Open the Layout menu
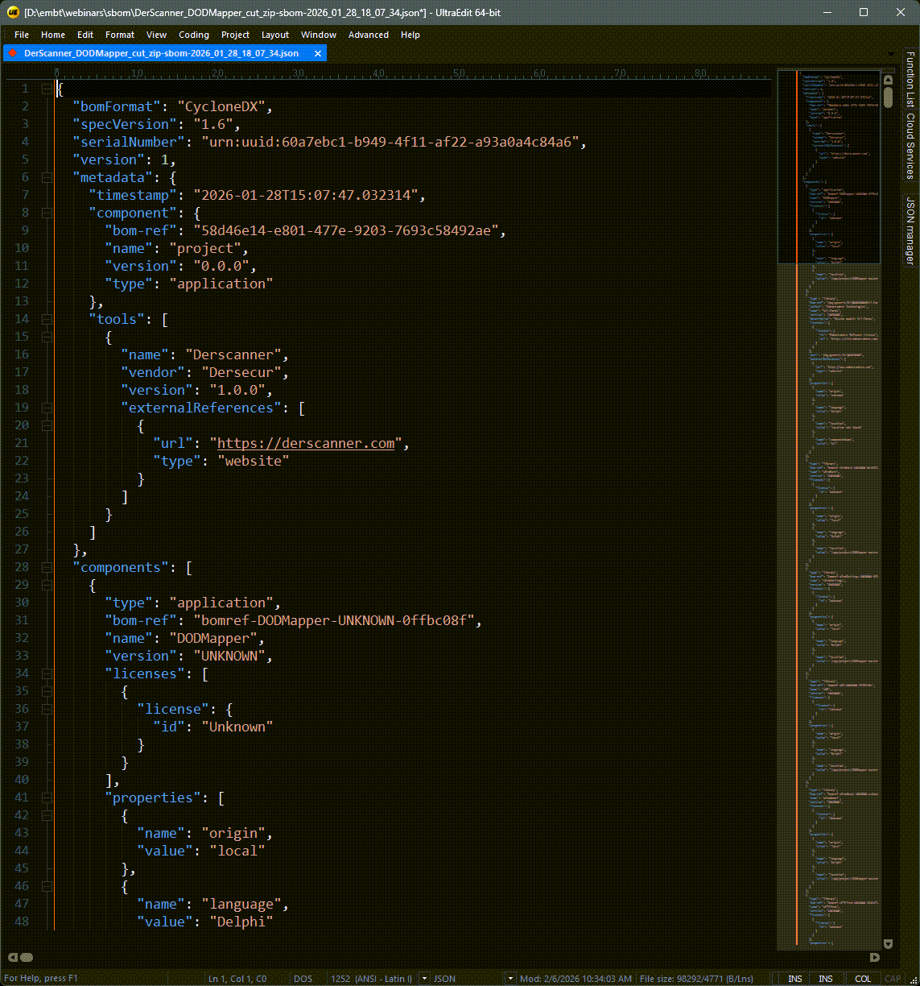This screenshot has height=986, width=920. click(x=275, y=35)
